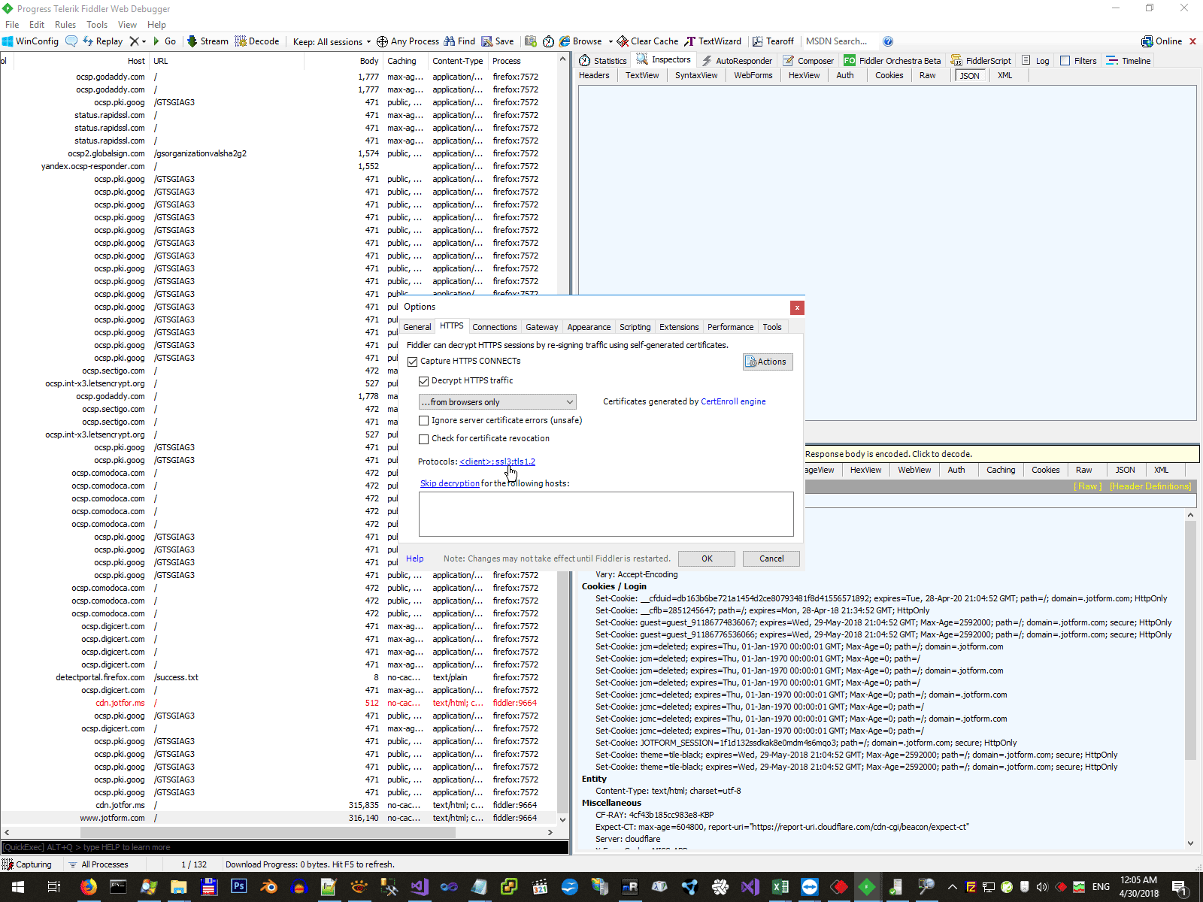
Task: Show hidden system tray icons
Action: click(x=952, y=887)
